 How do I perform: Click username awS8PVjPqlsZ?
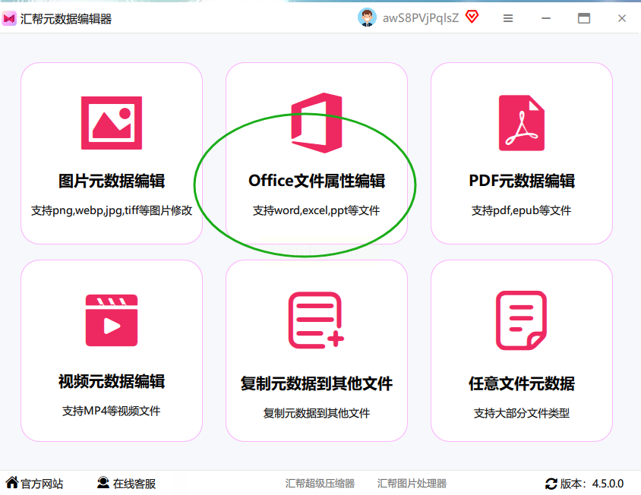[421, 18]
